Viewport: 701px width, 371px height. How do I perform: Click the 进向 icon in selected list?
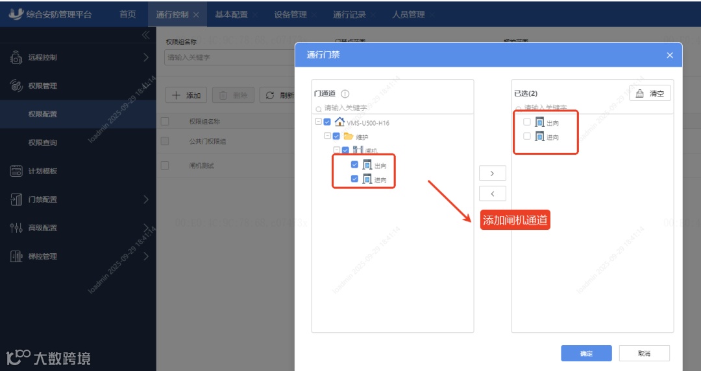pos(539,137)
